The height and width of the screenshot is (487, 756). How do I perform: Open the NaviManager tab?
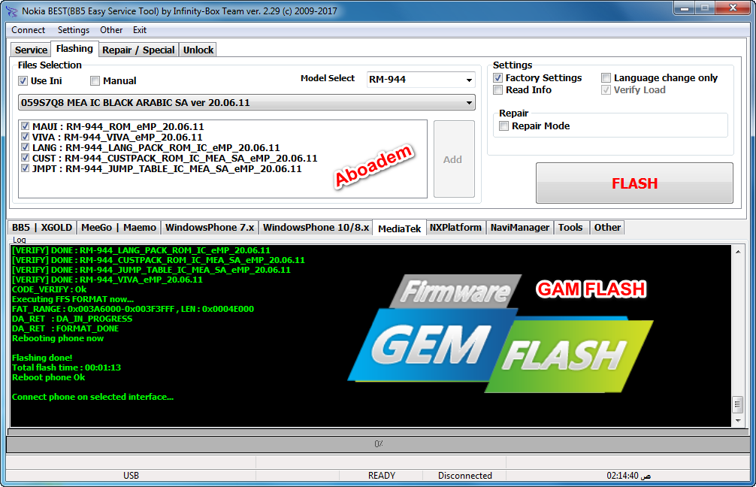pos(520,228)
